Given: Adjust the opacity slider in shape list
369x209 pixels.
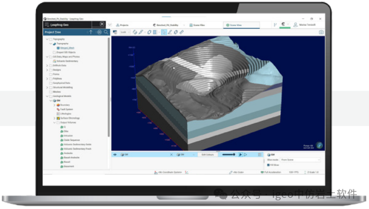Looking at the screenshot, I should pos(228,154).
